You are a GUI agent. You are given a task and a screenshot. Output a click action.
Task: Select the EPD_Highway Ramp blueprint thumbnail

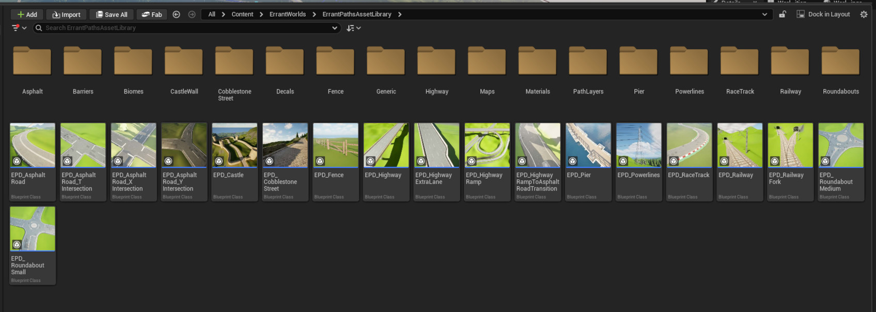coord(487,145)
